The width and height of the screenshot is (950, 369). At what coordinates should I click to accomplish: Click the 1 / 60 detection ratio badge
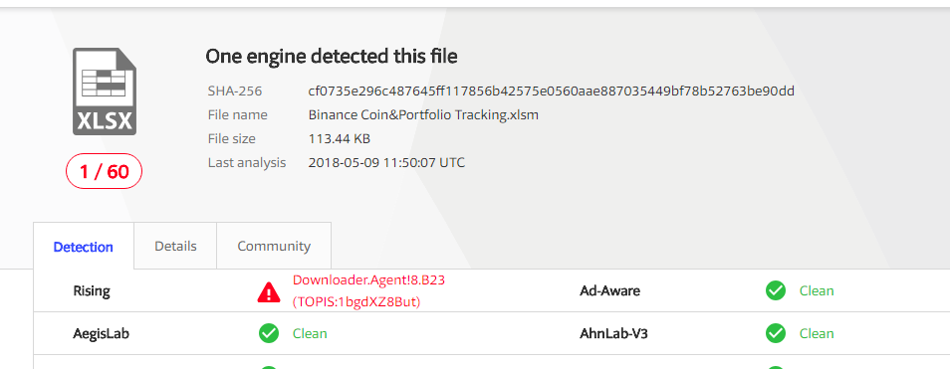click(x=105, y=172)
